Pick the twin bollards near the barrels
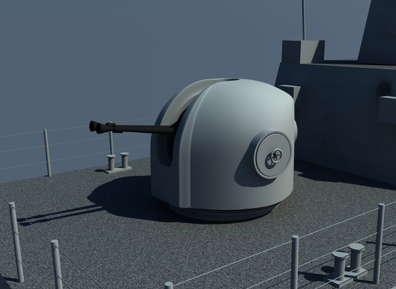Screen dimensions: 396x289 [118, 163]
